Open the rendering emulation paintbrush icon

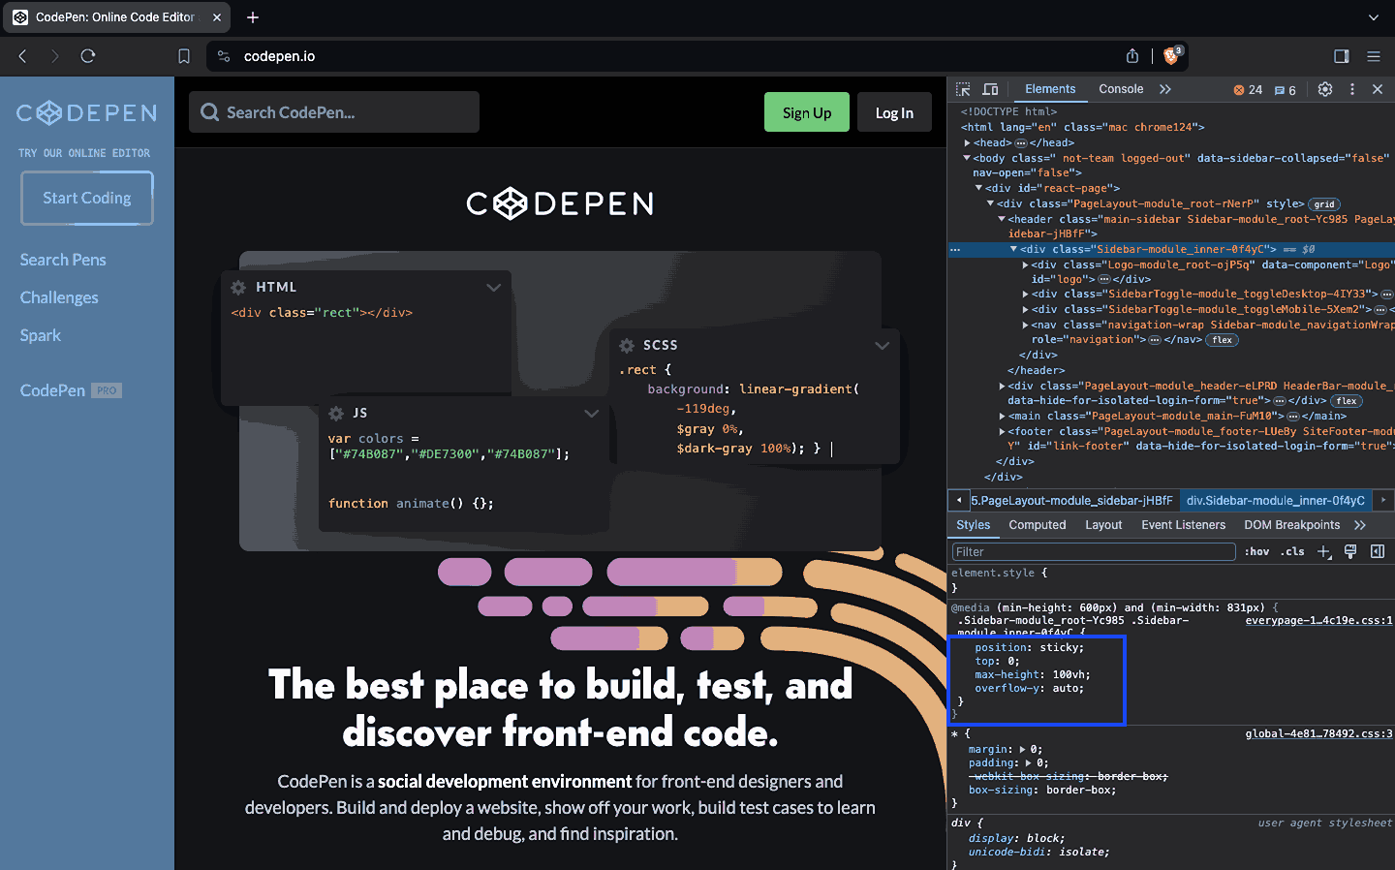click(x=1350, y=550)
